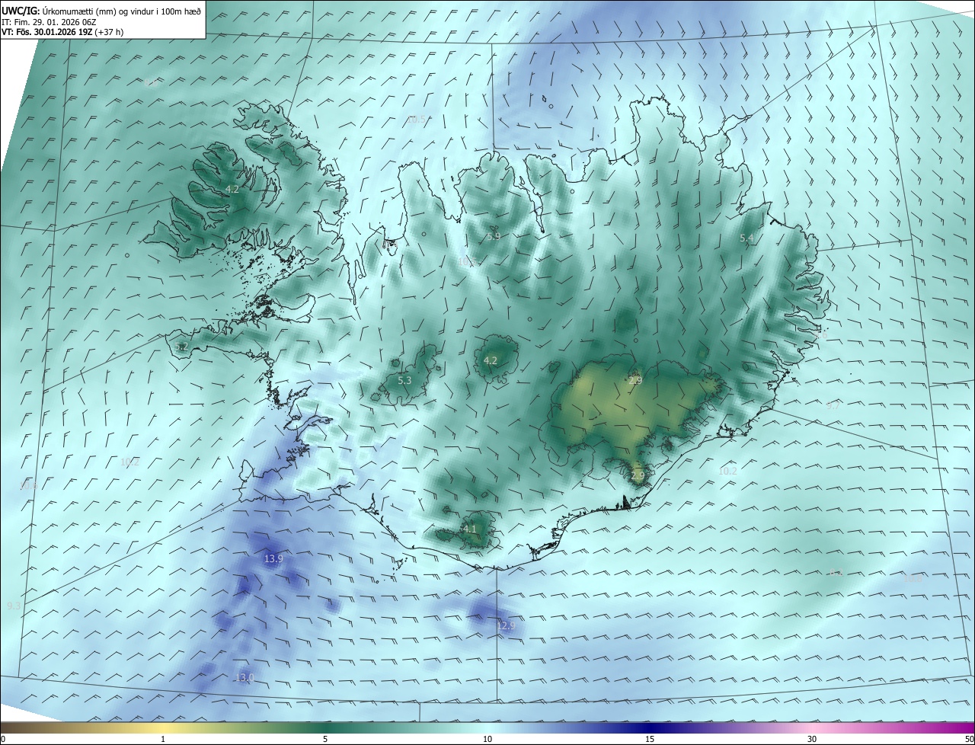The image size is (975, 745).
Task: Click the 13.9 precipitable water value
Action: click(x=273, y=558)
